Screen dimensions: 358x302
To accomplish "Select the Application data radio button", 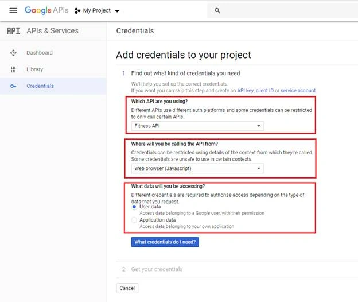I will (x=134, y=220).
